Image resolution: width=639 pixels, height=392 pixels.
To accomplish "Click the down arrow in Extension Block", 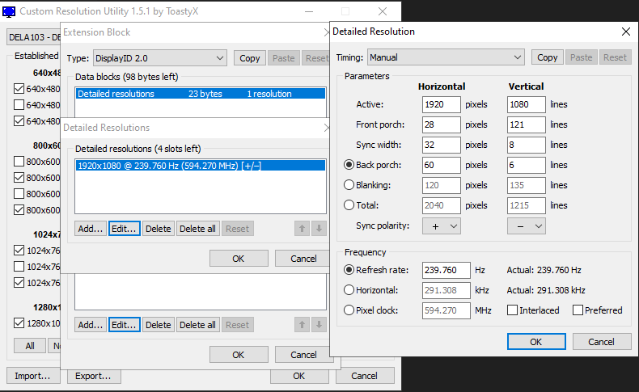I will (319, 325).
